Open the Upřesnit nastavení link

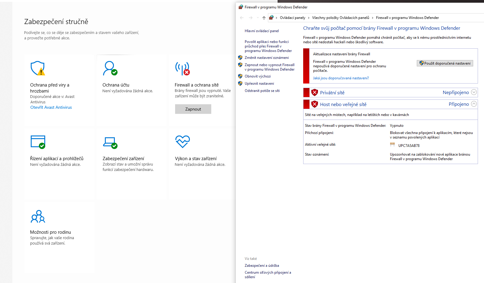259,84
